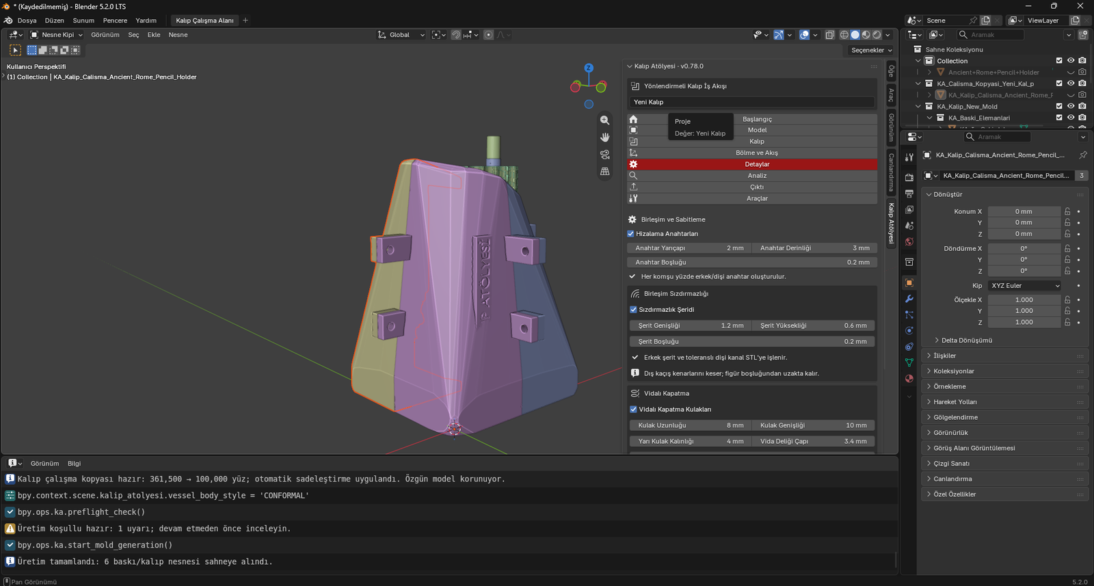1094x586 pixels.
Task: Switch to wireframe shading mode
Action: (x=844, y=35)
